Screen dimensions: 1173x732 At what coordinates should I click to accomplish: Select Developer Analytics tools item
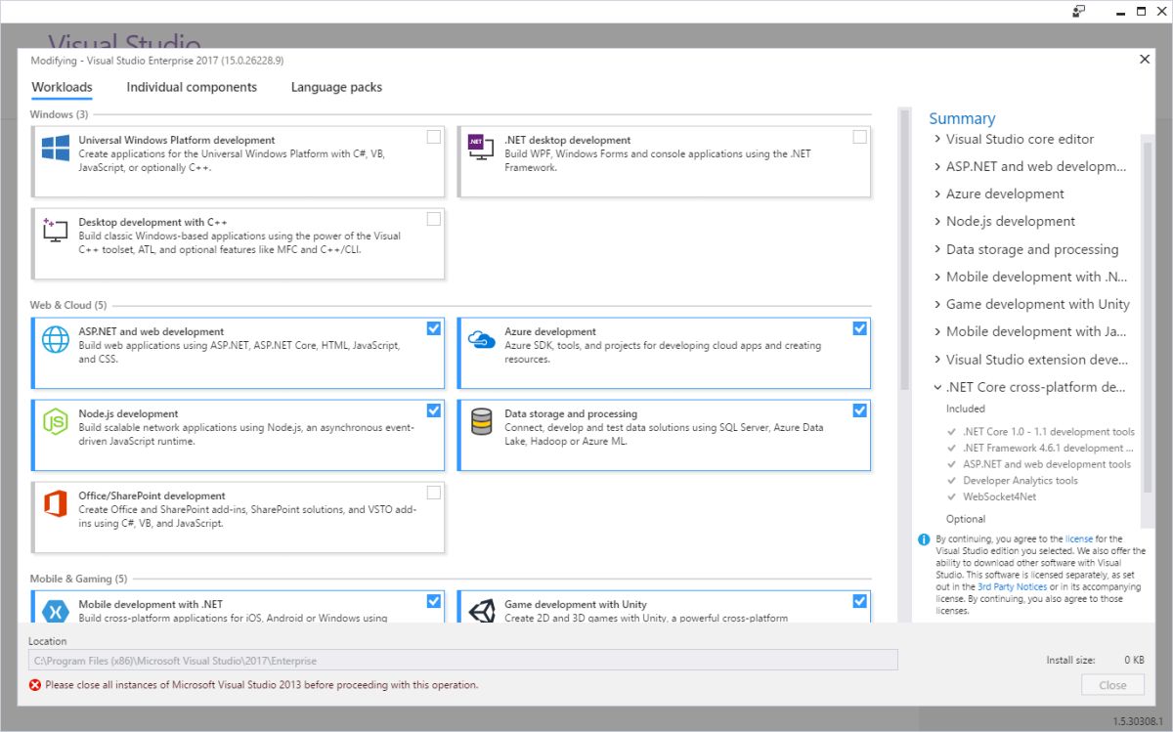(x=1021, y=480)
